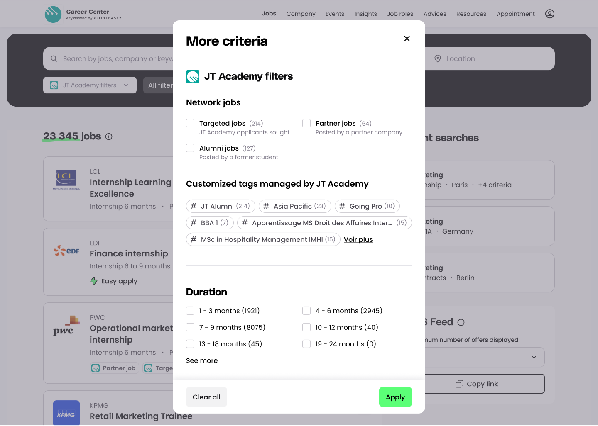Viewport: 598px width, 426px height.
Task: Click the Clear all button
Action: coord(206,397)
